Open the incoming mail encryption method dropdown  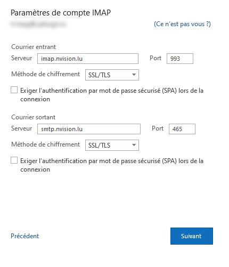[112, 75]
